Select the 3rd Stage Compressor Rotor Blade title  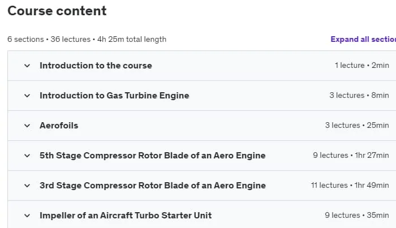pyautogui.click(x=153, y=186)
